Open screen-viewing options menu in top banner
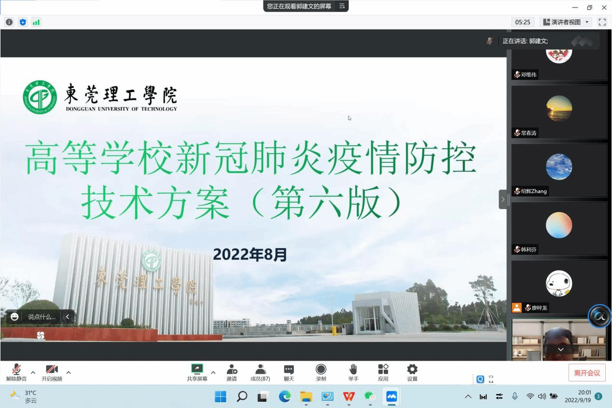 (x=342, y=6)
